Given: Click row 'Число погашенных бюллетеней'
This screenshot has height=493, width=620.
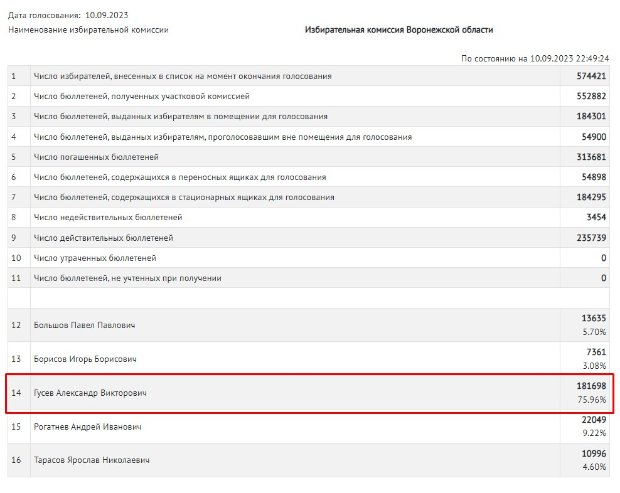Looking at the screenshot, I should click(308, 157).
